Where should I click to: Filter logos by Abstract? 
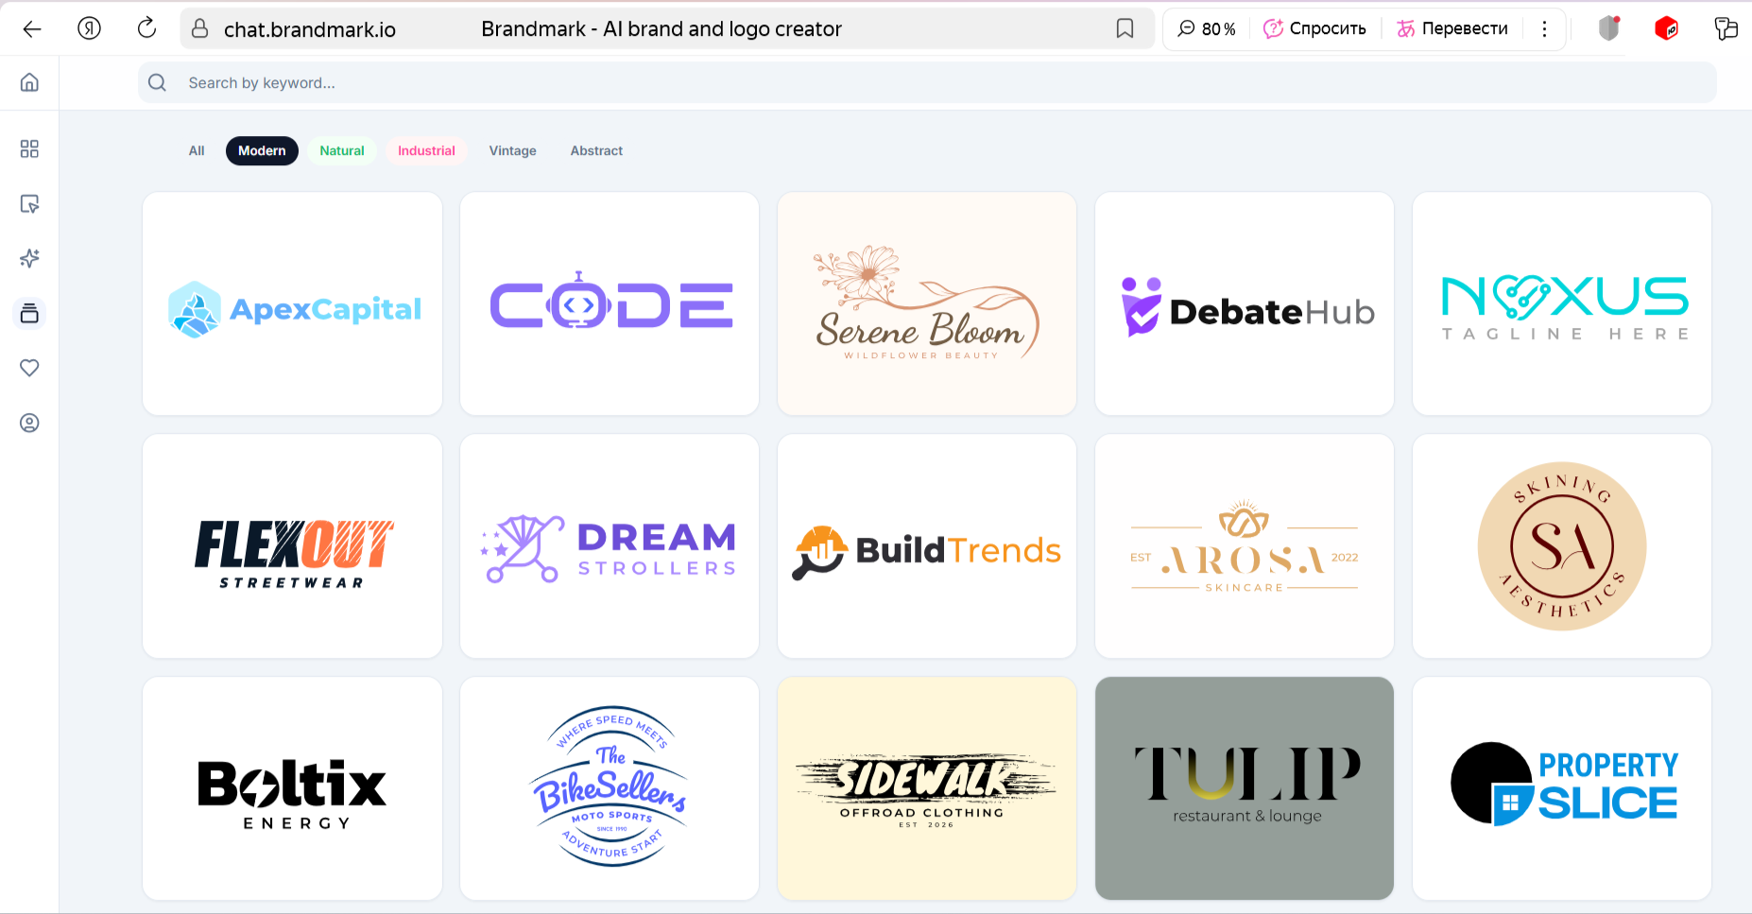pyautogui.click(x=596, y=150)
